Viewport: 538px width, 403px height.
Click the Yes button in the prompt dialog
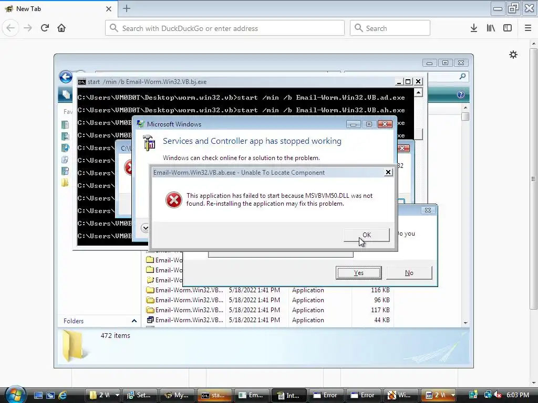tap(358, 273)
